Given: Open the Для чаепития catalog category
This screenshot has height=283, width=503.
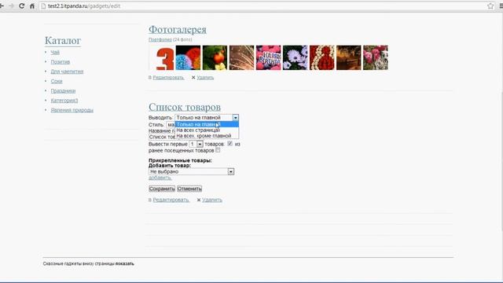Looking at the screenshot, I should coord(67,72).
